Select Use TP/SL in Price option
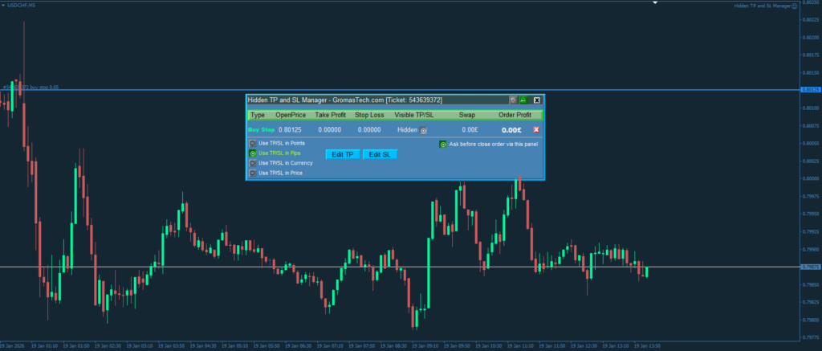Screen dimensions: 822x351 253,173
